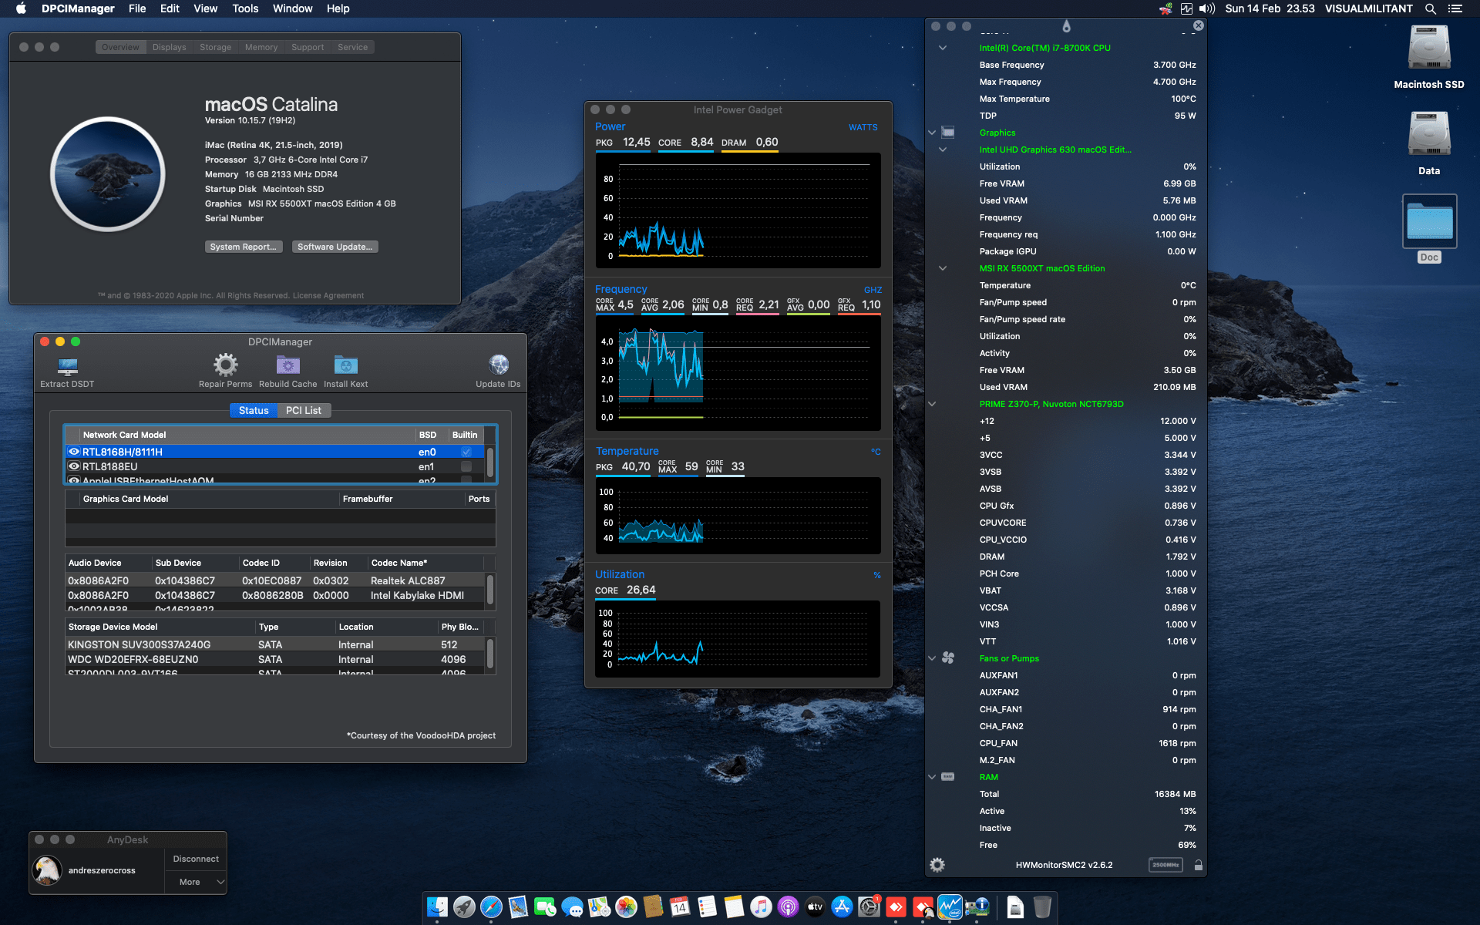1480x925 pixels.
Task: Collapse Intel UHD Graphics 630 section
Action: 942,150
